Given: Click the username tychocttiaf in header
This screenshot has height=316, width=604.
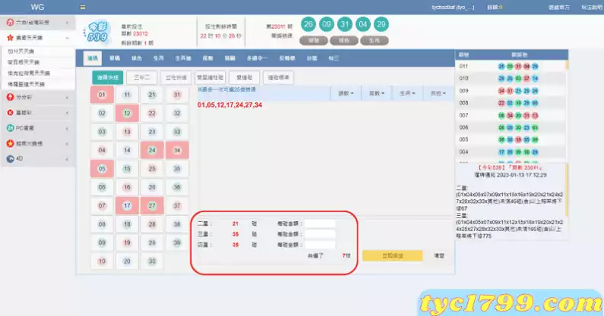Looking at the screenshot, I should 453,8.
